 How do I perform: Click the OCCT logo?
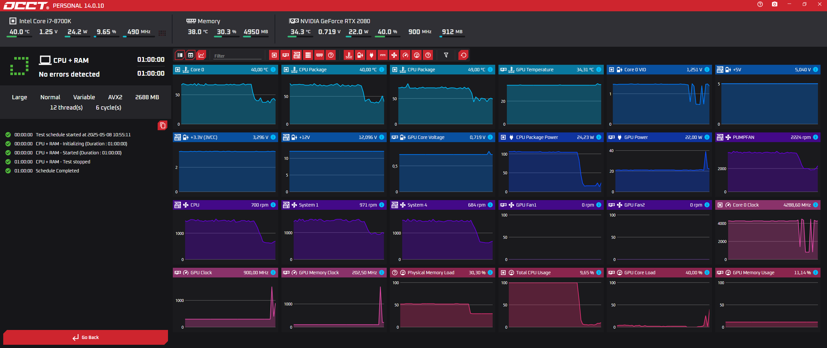click(26, 6)
